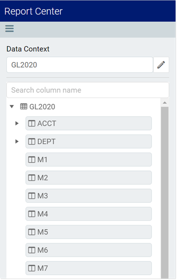Click the vertical scrollbar thumb

coord(165,193)
